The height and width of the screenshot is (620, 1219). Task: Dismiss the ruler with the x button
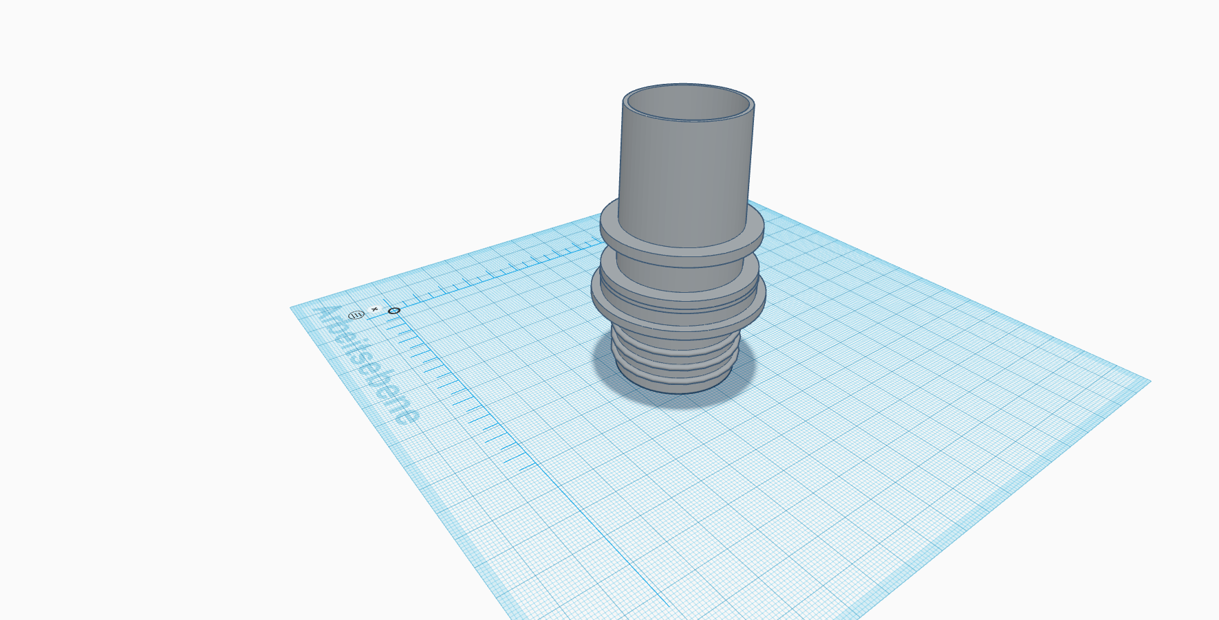pyautogui.click(x=374, y=309)
